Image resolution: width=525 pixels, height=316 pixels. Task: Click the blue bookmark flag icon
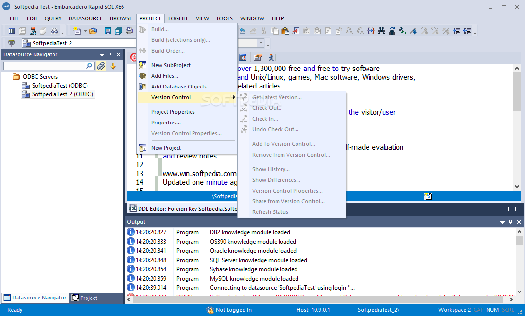(414, 31)
